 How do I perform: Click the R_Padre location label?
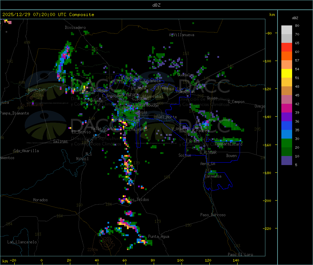[x=199, y=131]
